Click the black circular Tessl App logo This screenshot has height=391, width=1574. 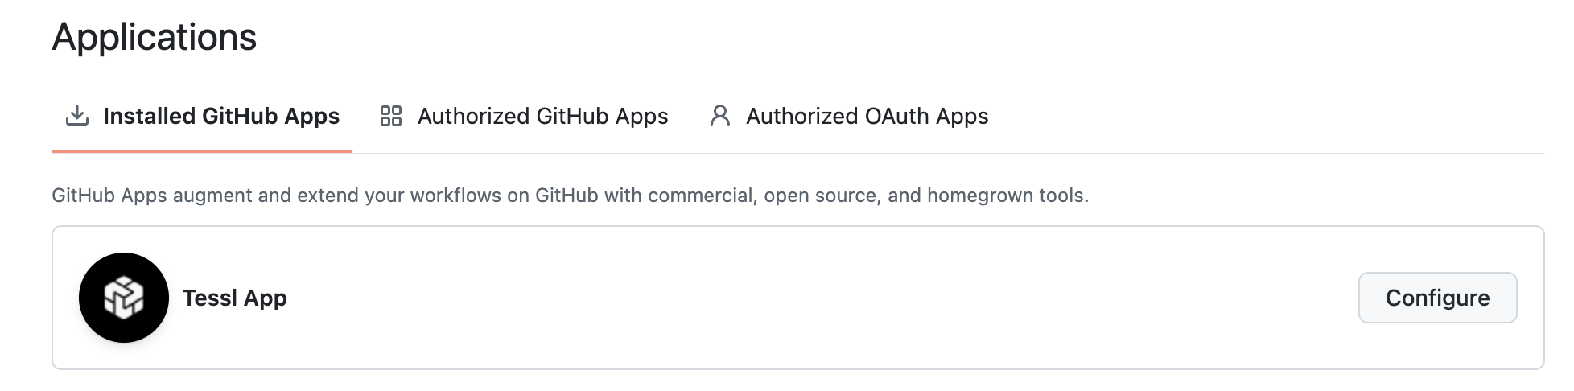(124, 298)
